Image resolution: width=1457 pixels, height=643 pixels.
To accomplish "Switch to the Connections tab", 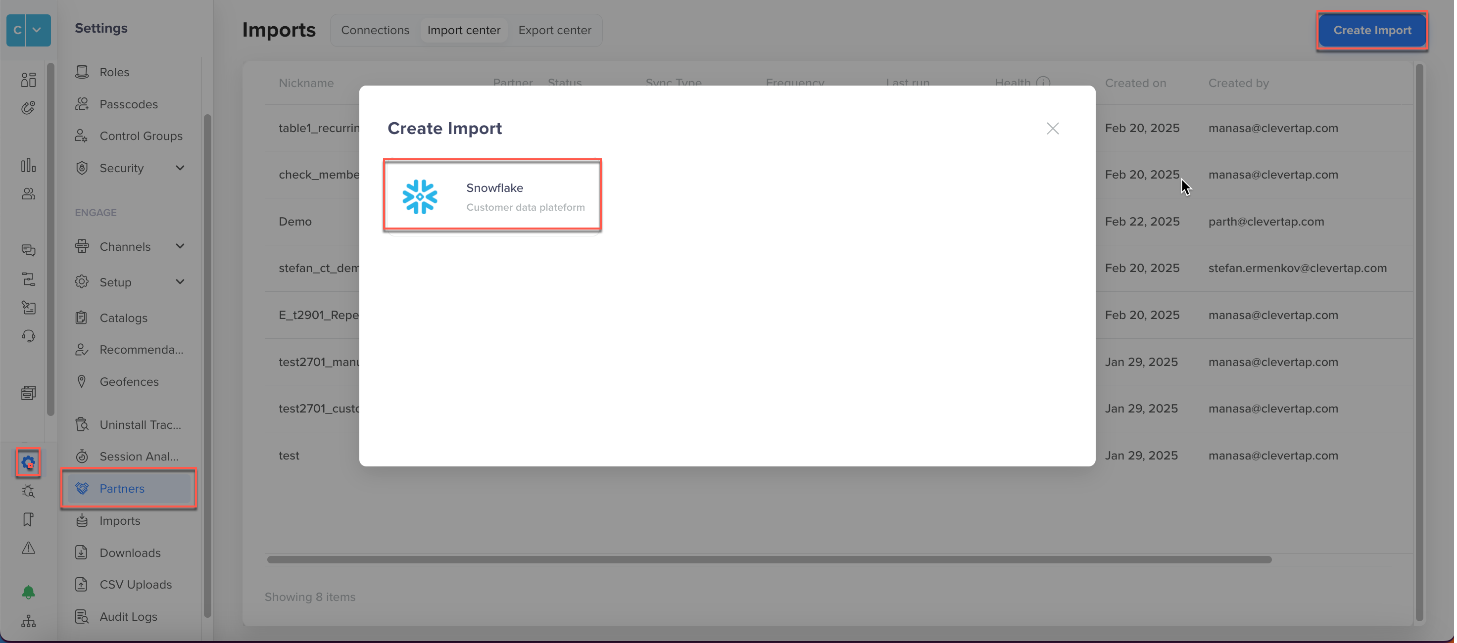I will click(375, 30).
